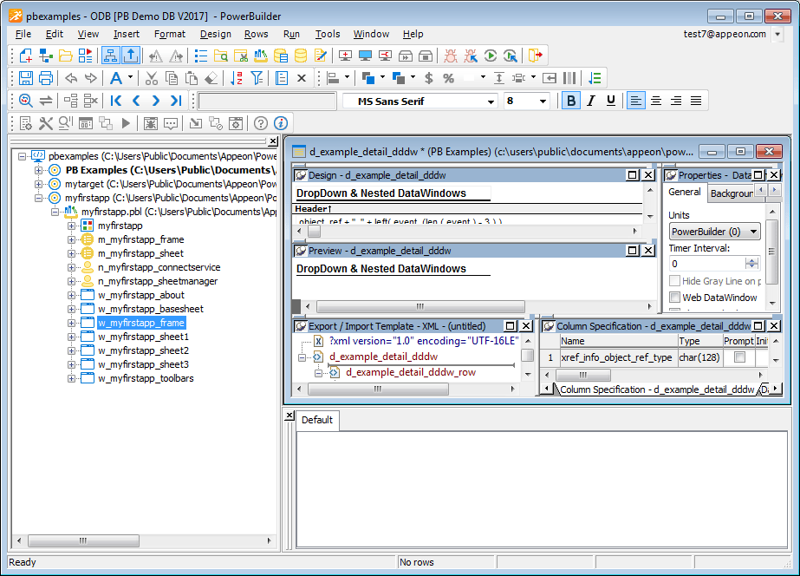This screenshot has height=576, width=800.
Task: Click the currency dollar format icon
Action: [428, 78]
